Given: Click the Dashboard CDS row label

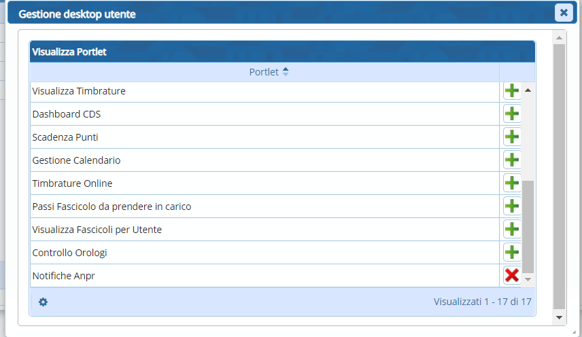Looking at the screenshot, I should pos(67,114).
